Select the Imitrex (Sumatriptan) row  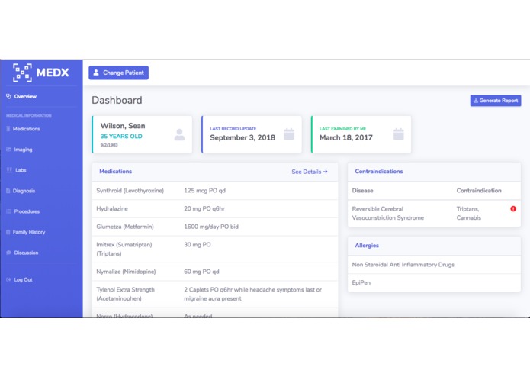pos(215,250)
